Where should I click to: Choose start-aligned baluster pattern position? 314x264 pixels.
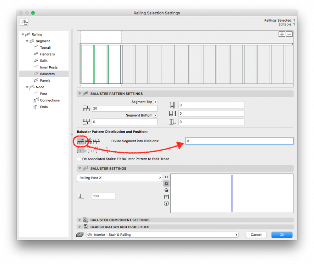click(x=81, y=150)
